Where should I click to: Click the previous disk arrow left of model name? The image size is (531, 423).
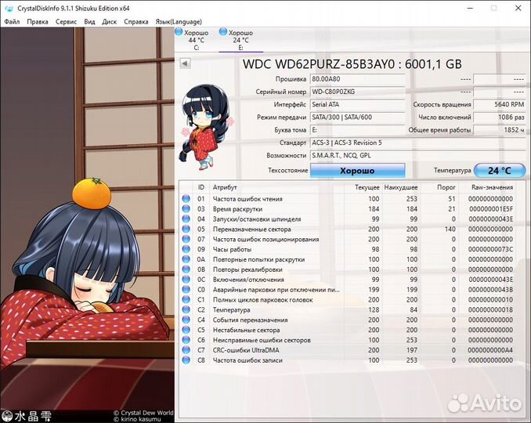coord(185,63)
